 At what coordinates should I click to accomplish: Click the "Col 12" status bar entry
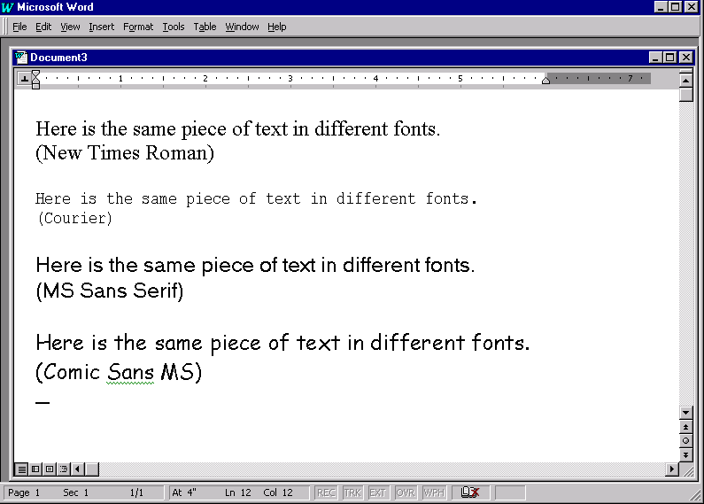coord(278,492)
